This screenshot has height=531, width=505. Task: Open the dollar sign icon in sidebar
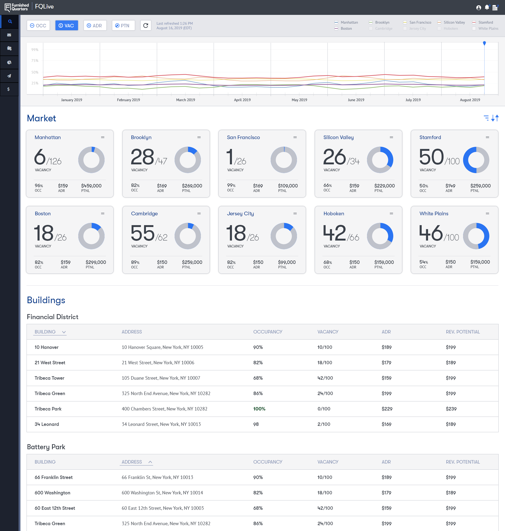[8, 89]
